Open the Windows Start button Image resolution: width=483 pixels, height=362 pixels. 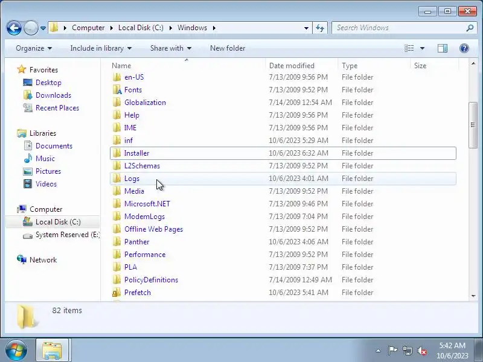click(16, 351)
